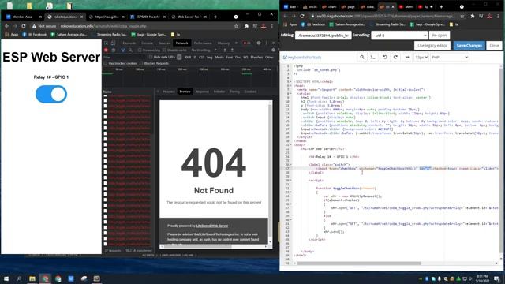This screenshot has height=284, width=505.
Task: Click the Save Changes button
Action: click(469, 46)
